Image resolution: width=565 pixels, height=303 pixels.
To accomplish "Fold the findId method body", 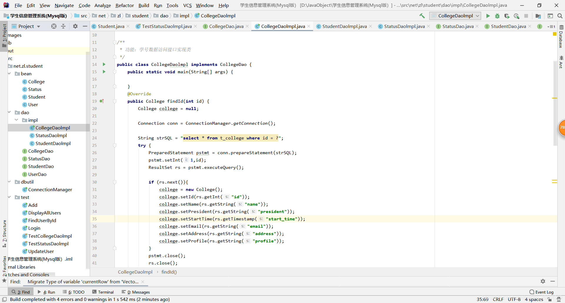I will tap(114, 101).
